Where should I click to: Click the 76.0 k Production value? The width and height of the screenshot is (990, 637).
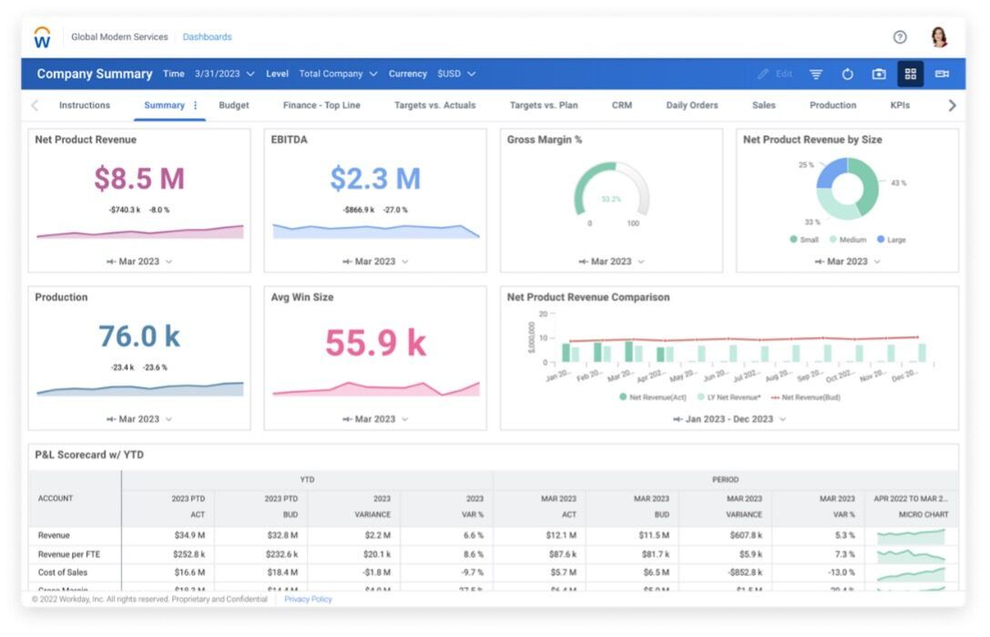coord(139,336)
